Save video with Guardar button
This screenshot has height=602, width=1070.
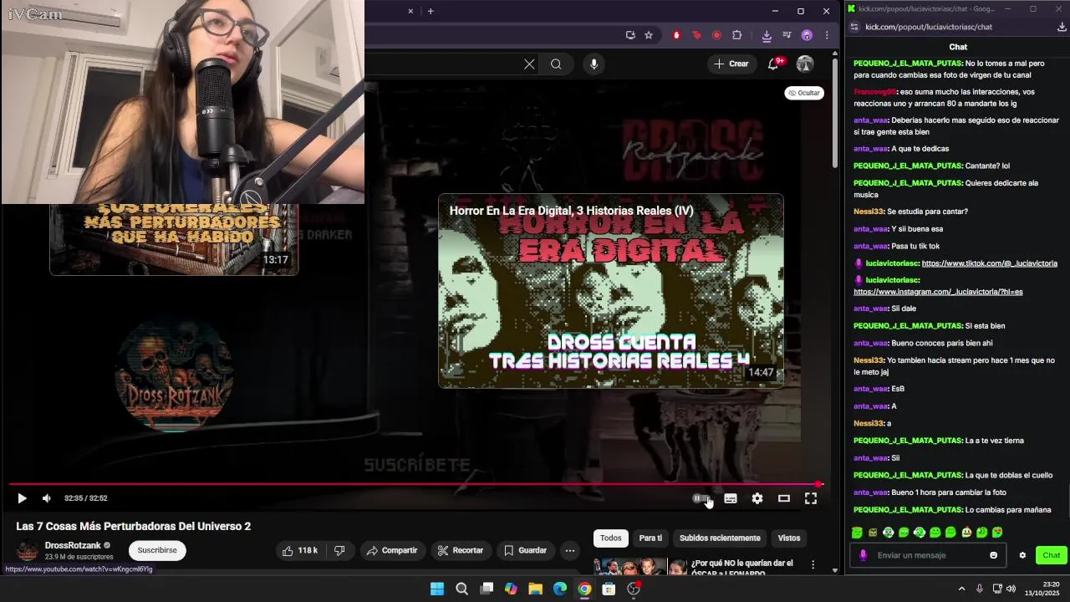pyautogui.click(x=525, y=550)
